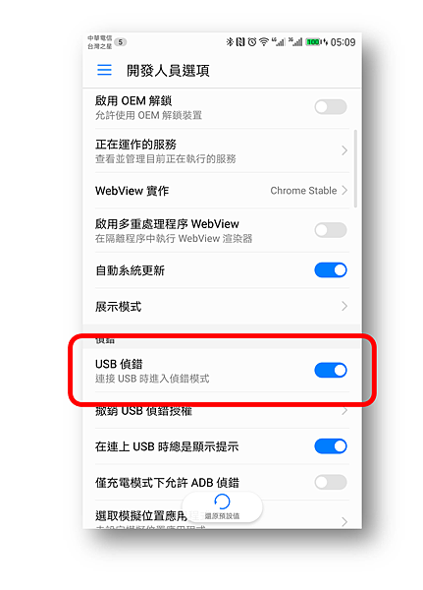The height and width of the screenshot is (590, 423).
Task: Open 正在運作的服務 via its chevron
Action: point(344,150)
